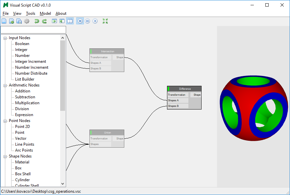
Task: Select the Difference node header
Action: tap(184, 89)
